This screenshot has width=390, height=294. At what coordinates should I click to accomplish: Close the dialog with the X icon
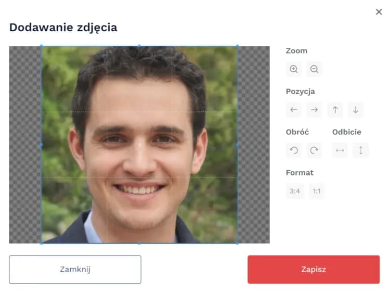(379, 11)
